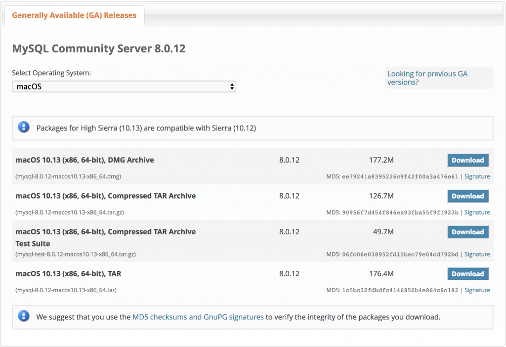Select MD5 hash 06fc06e038952fd15bec79e04cd792bd
The image size is (506, 347).
click(400, 255)
